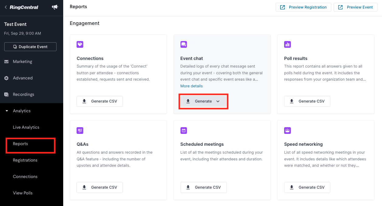This screenshot has width=382, height=206.
Task: Generate CSV for Scheduled meetings
Action: pos(203,187)
